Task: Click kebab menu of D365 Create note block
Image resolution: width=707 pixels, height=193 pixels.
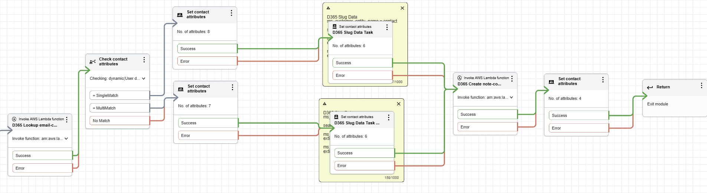Action: pyautogui.click(x=512, y=79)
